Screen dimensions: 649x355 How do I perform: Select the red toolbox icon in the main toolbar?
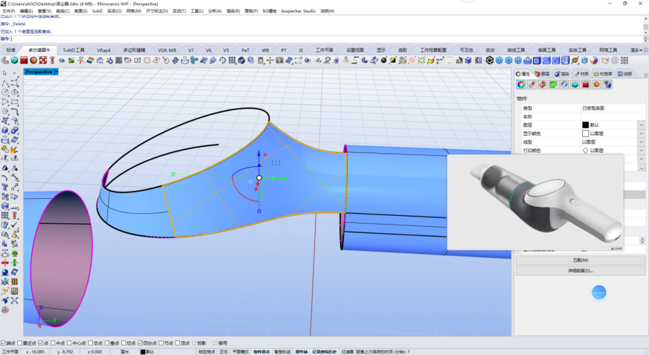pos(24,61)
